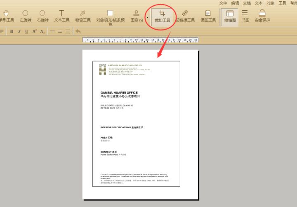Click the "ISSUED DATE" line
This screenshot has height=207, width=297.
(x=117, y=106)
